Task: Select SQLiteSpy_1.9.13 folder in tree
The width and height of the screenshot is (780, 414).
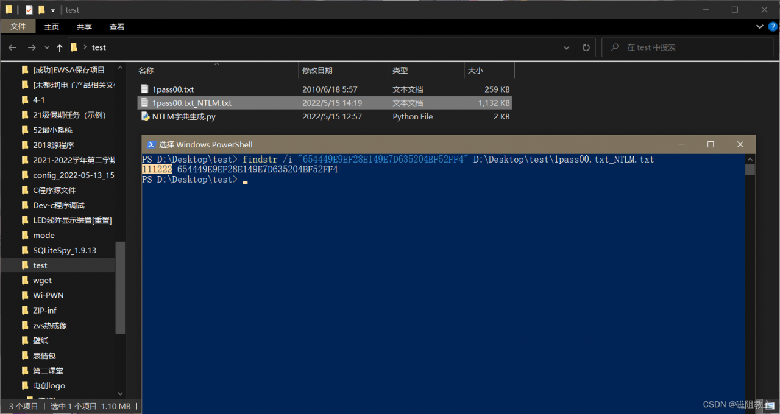Action: 65,250
